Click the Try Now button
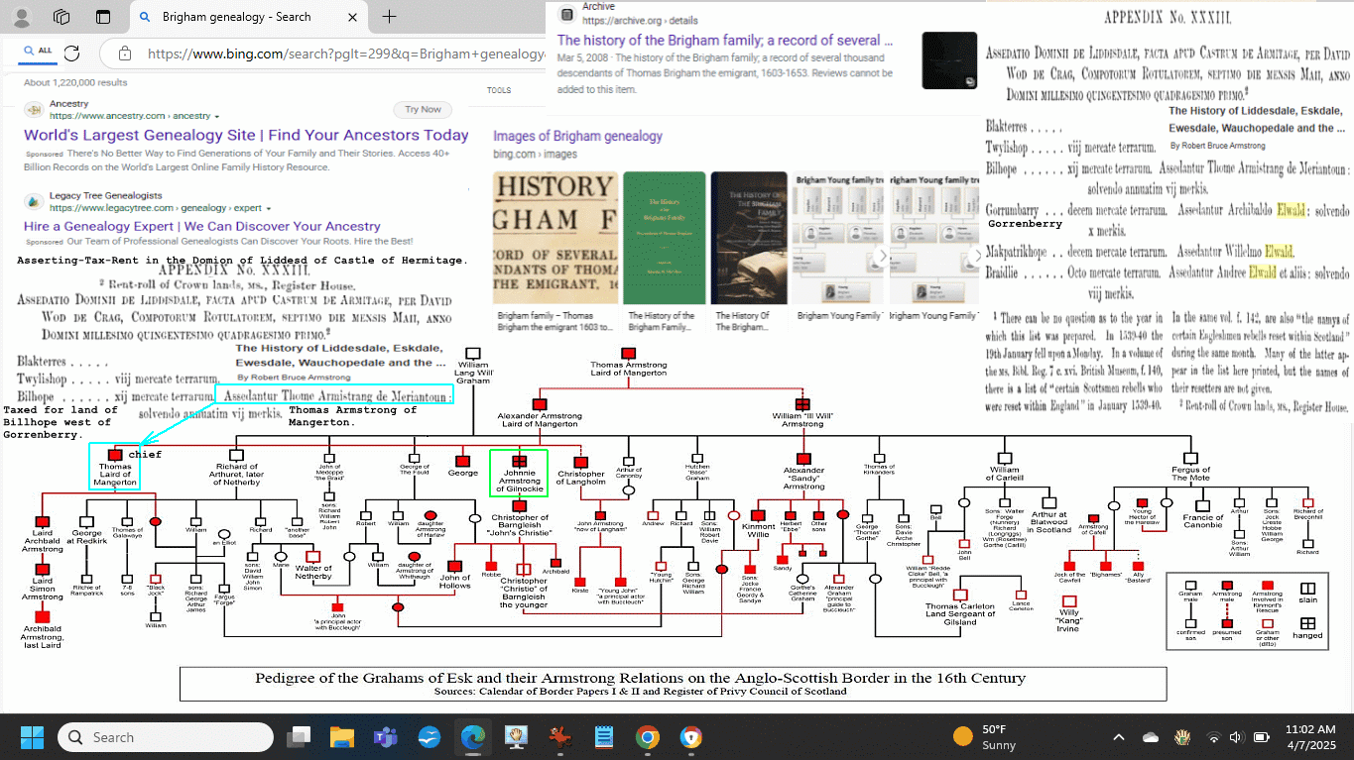 coord(423,110)
